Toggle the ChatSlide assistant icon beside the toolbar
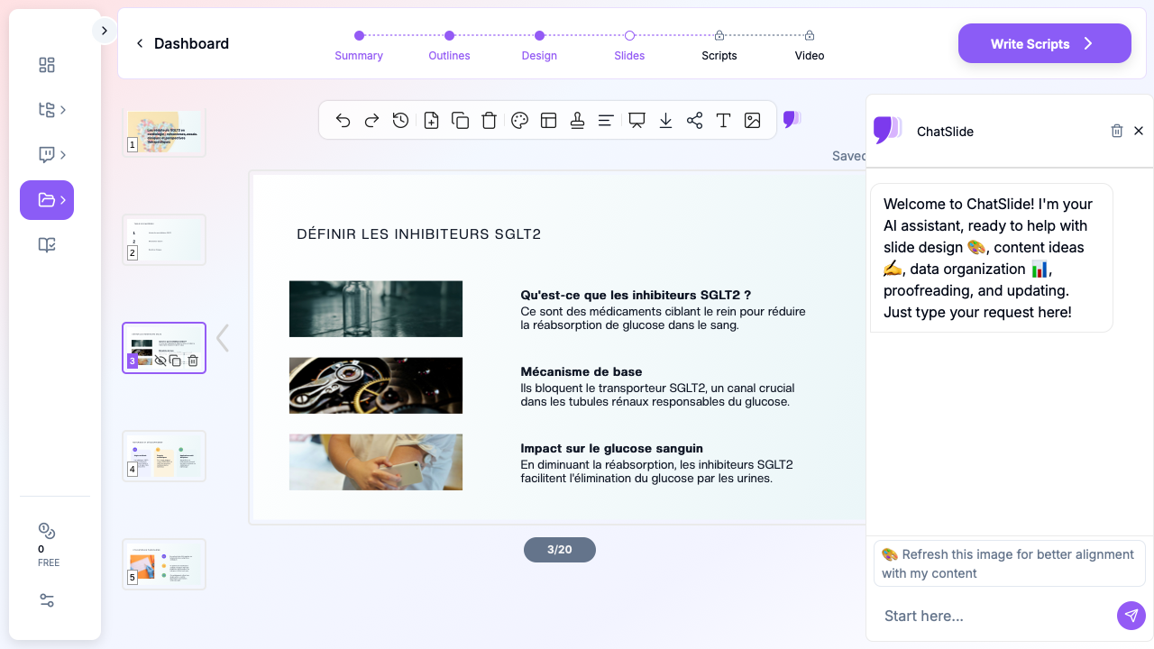 [792, 119]
